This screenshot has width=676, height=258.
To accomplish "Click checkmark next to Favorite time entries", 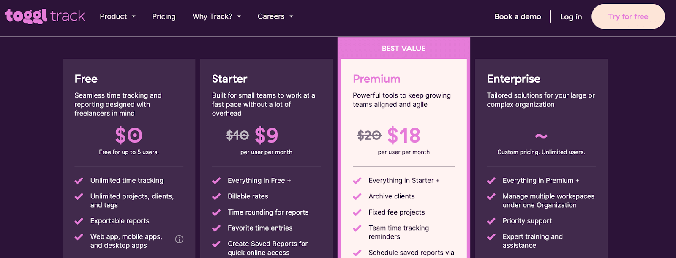I will point(216,228).
